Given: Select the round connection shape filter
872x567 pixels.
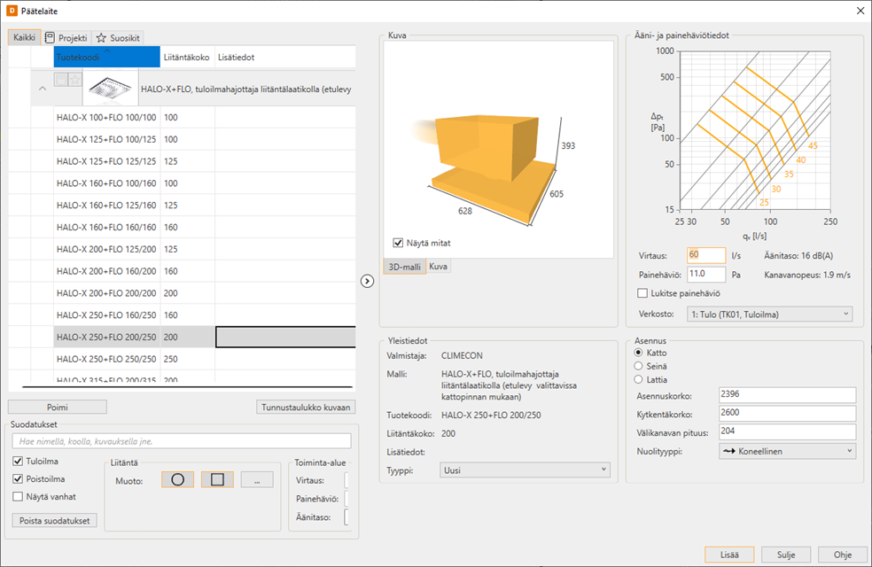Looking at the screenshot, I should 177,479.
